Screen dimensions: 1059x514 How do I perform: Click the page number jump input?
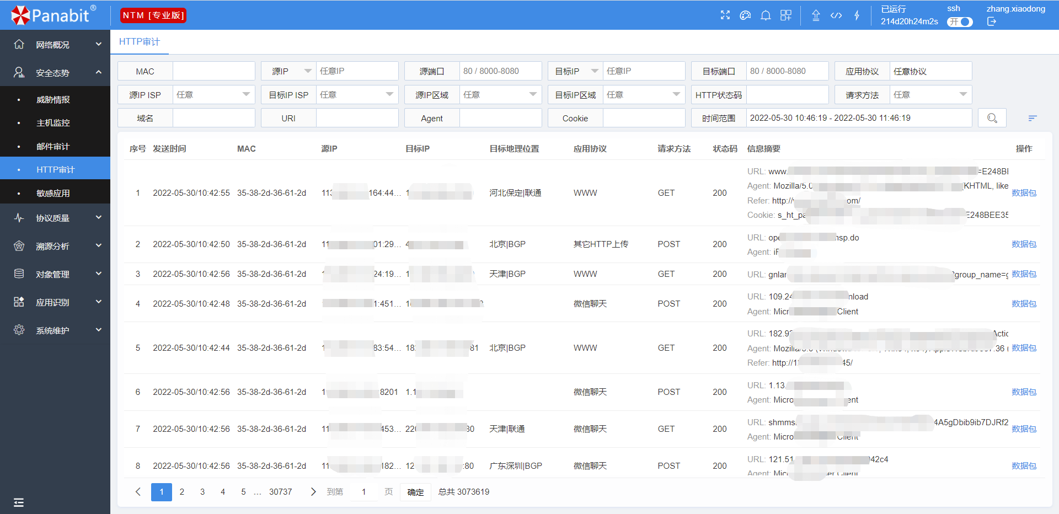tap(364, 492)
